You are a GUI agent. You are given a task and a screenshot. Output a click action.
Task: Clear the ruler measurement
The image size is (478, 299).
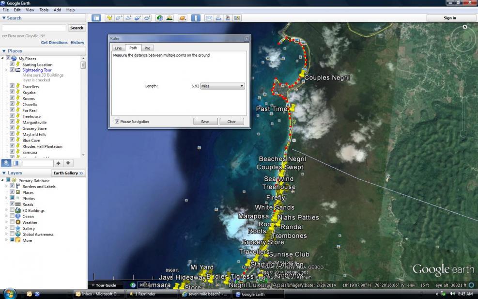click(x=231, y=122)
